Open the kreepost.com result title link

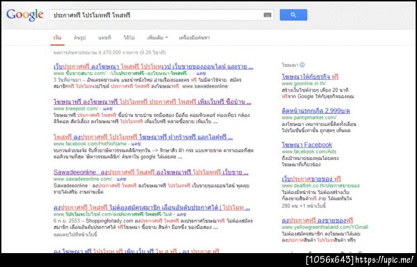point(152,102)
